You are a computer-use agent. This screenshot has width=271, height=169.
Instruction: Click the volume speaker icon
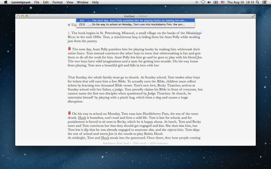pos(209,2)
